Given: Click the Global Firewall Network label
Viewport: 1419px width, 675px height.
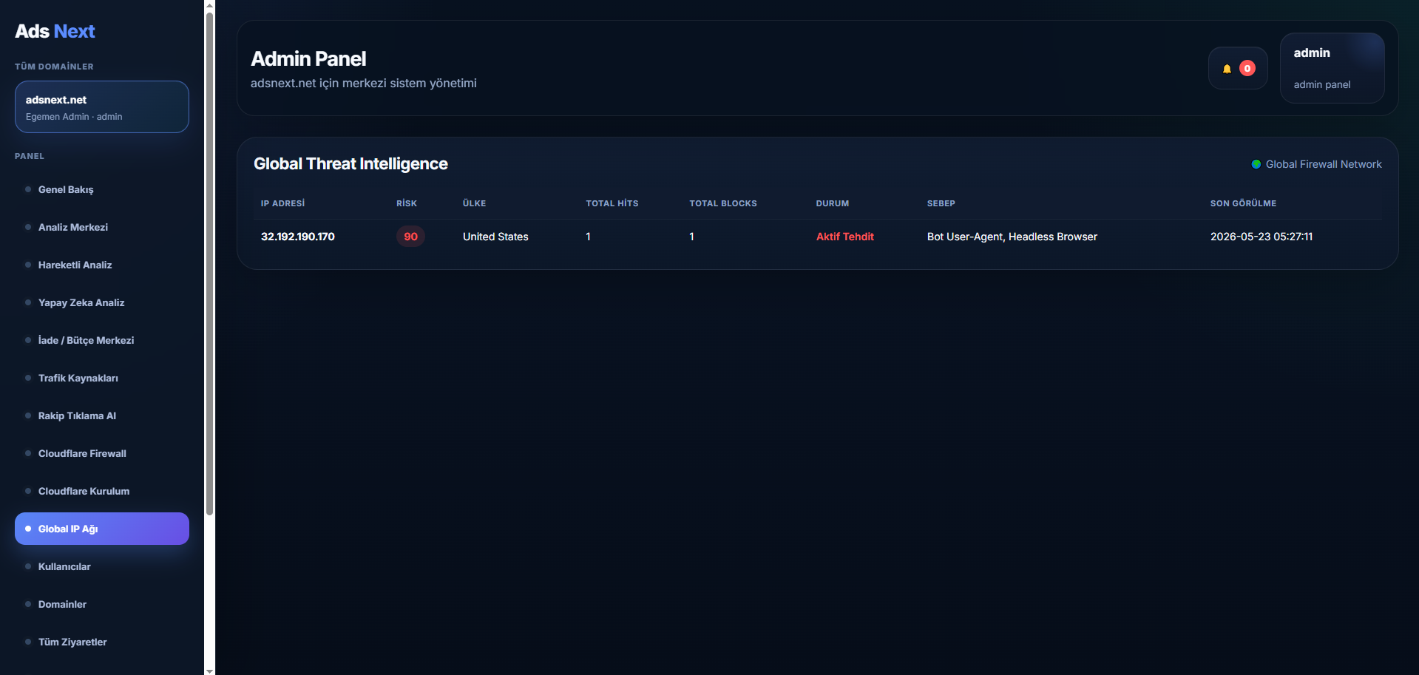Looking at the screenshot, I should click(x=1324, y=164).
